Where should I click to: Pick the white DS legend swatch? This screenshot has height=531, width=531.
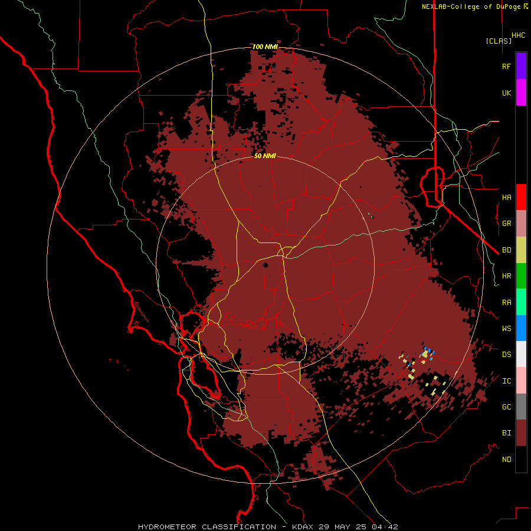[x=521, y=354]
